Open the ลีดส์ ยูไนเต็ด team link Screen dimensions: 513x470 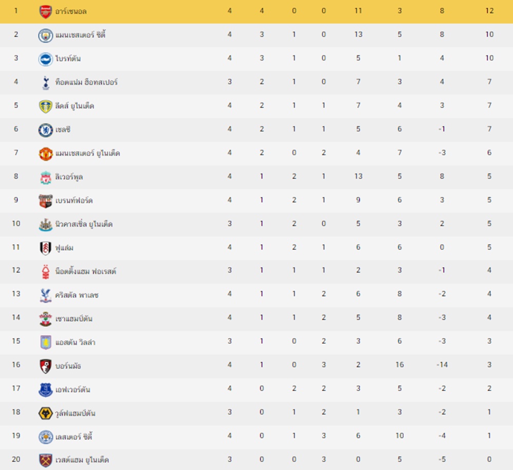tap(75, 106)
